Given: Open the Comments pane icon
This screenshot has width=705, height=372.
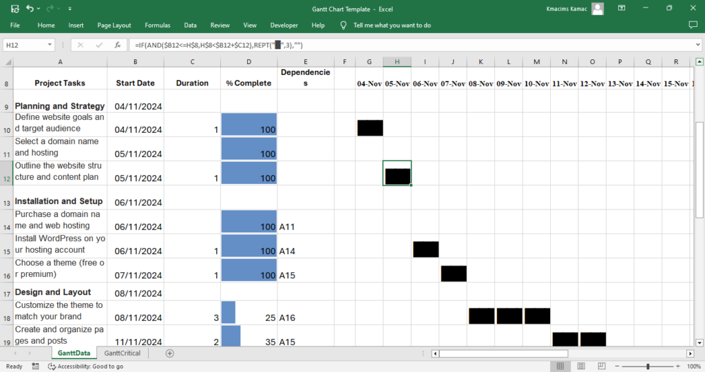Looking at the screenshot, I should tap(693, 25).
